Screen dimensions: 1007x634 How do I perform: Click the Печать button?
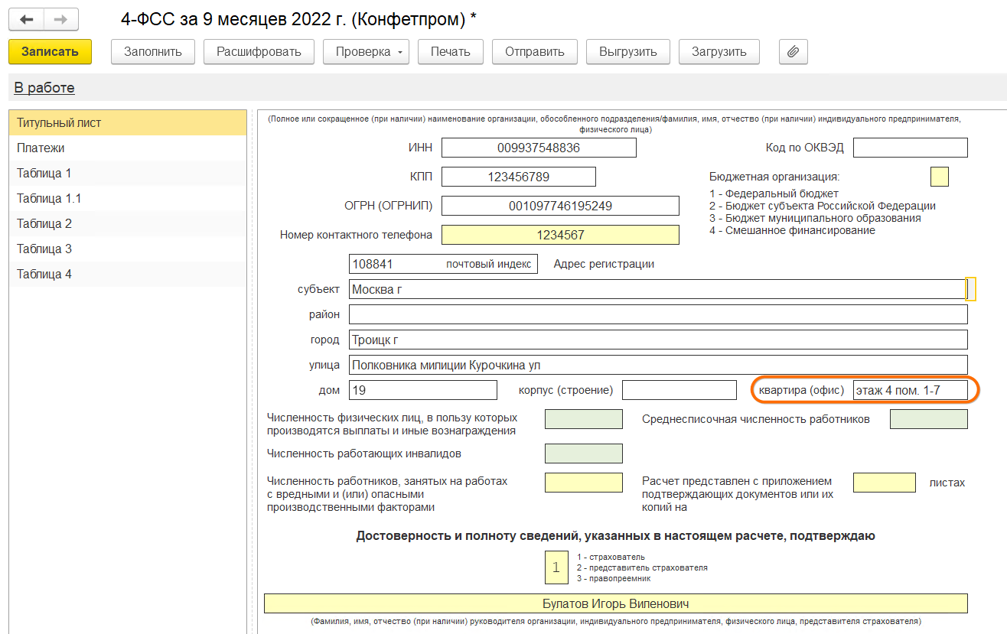click(450, 52)
